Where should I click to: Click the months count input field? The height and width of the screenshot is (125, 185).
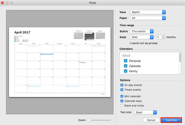(158, 37)
